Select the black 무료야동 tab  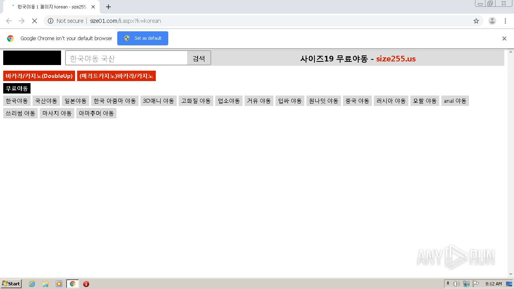(x=17, y=88)
